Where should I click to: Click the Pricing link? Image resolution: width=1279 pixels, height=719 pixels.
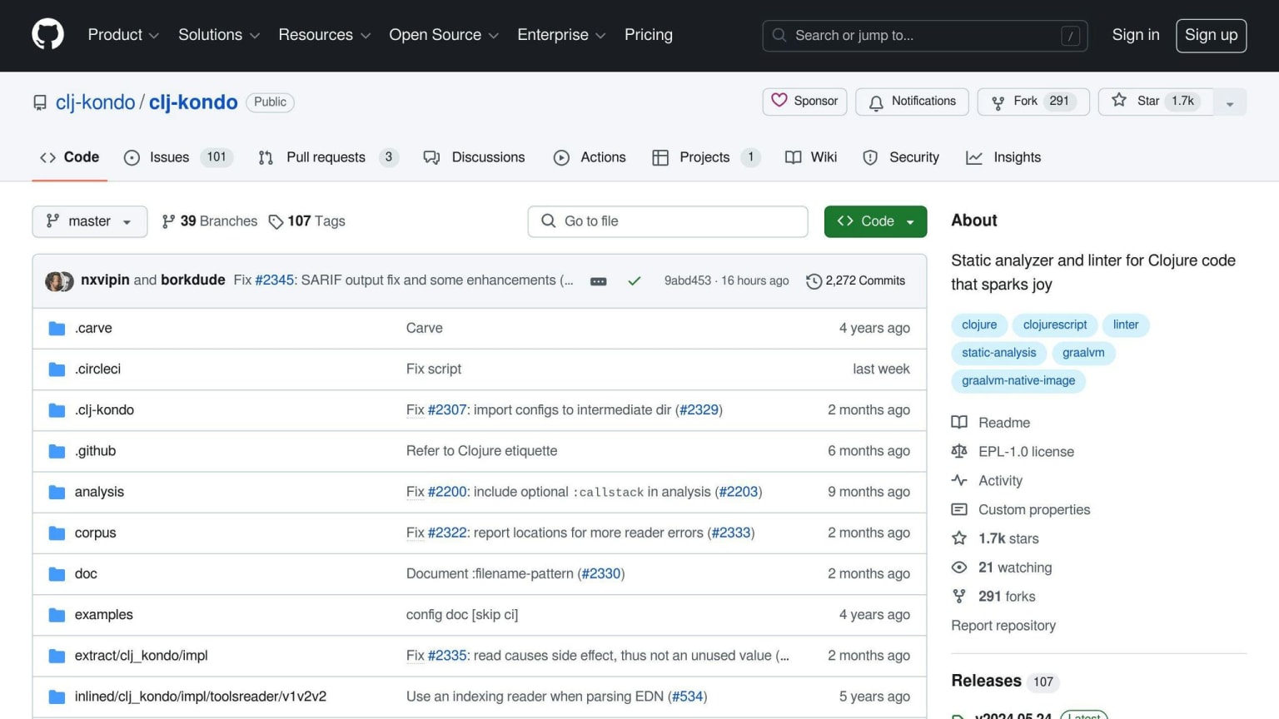click(649, 35)
